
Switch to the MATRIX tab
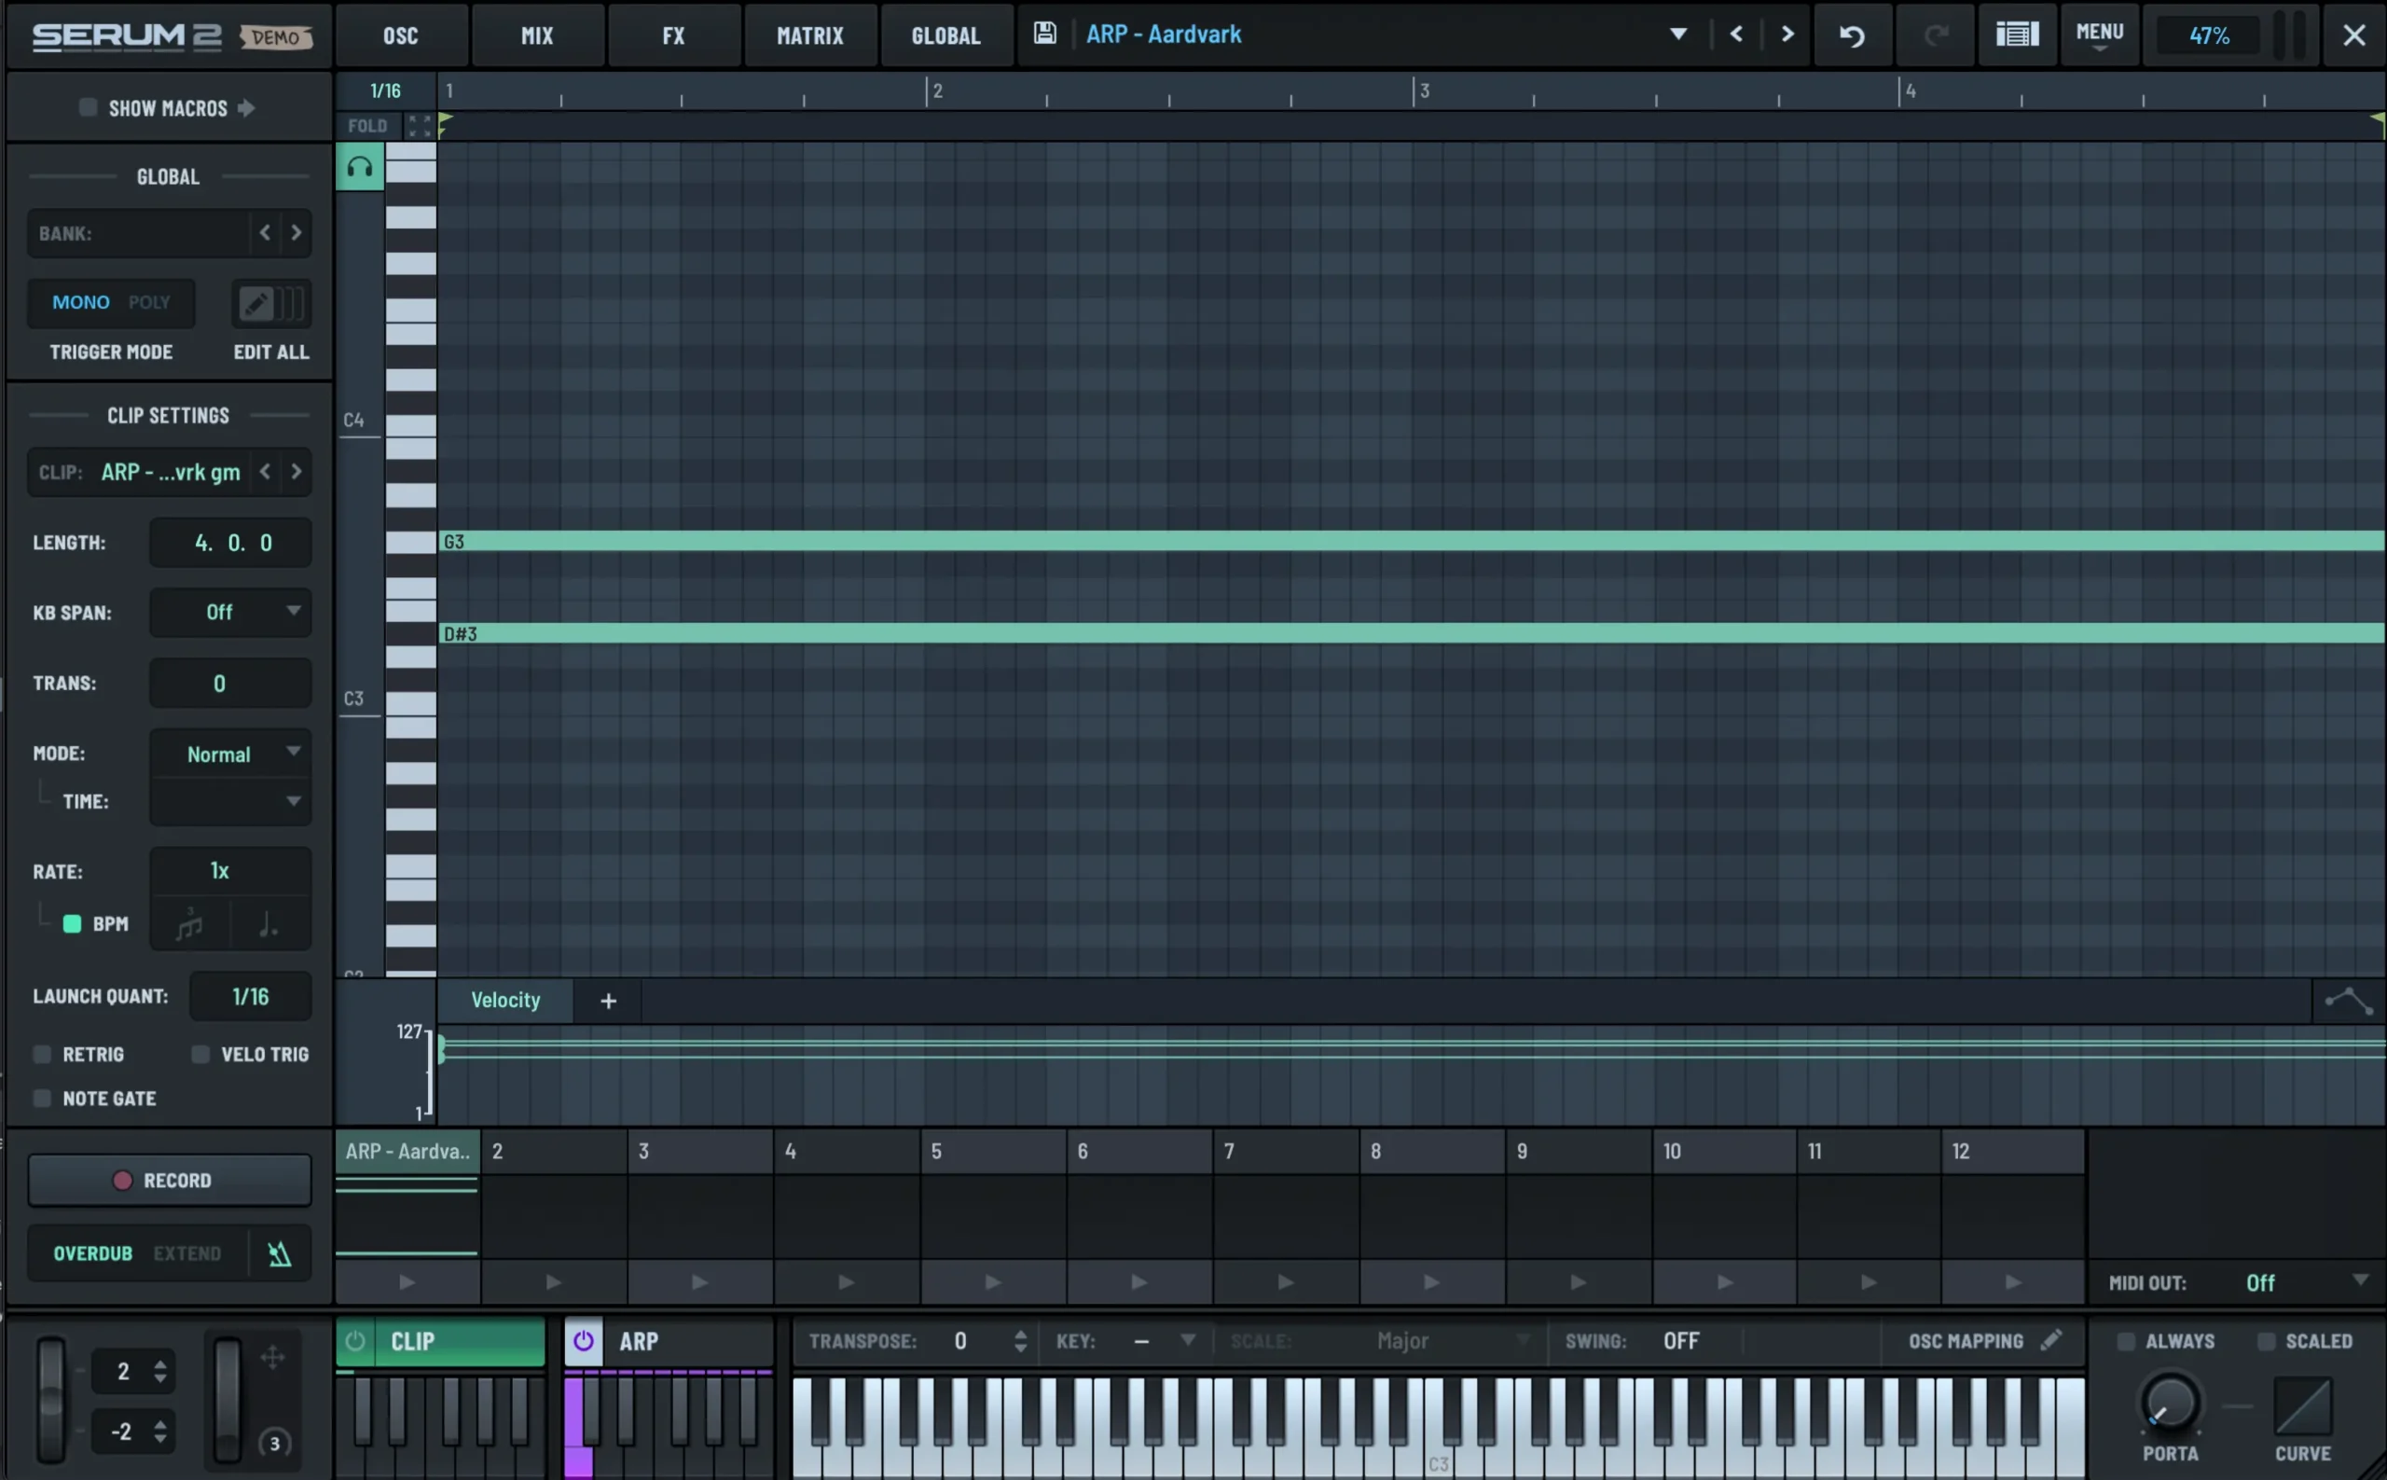810,35
